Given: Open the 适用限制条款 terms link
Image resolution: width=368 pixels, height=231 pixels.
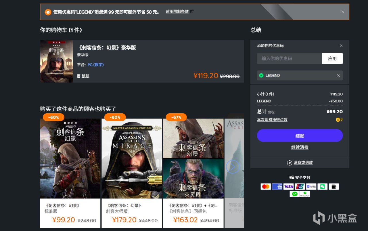Looking at the screenshot, I should (x=177, y=12).
